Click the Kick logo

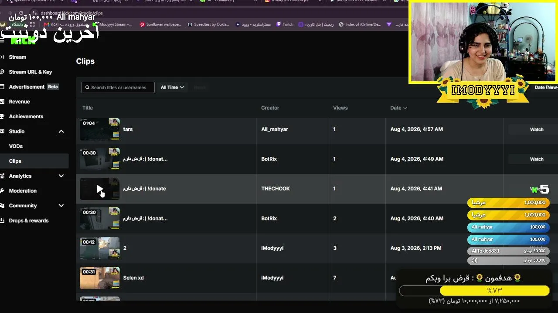[23, 41]
